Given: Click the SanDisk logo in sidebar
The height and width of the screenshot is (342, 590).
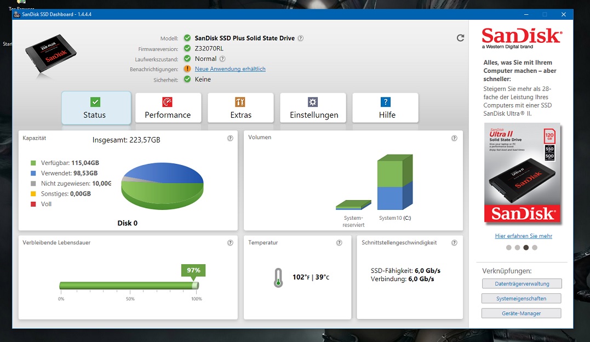Looking at the screenshot, I should click(522, 38).
